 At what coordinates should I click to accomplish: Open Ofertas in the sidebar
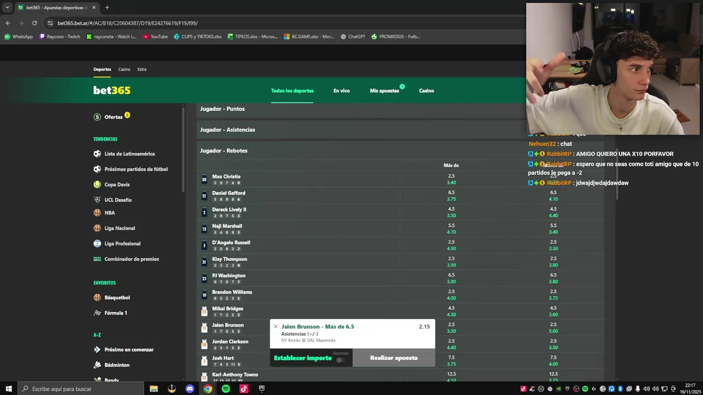(113, 117)
